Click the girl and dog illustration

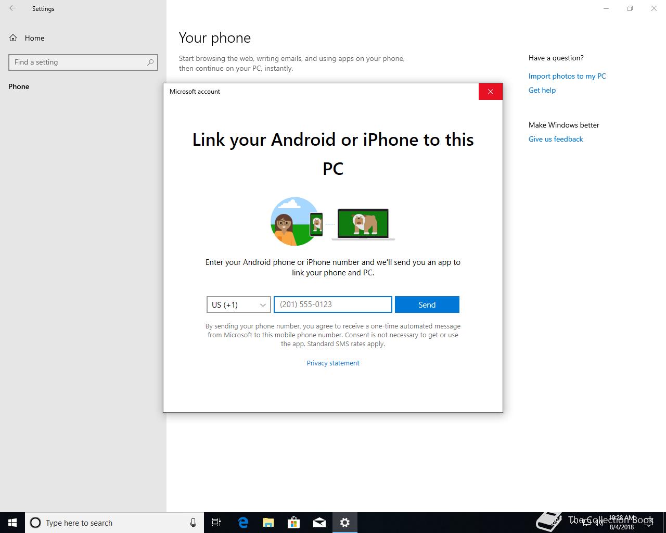332,221
